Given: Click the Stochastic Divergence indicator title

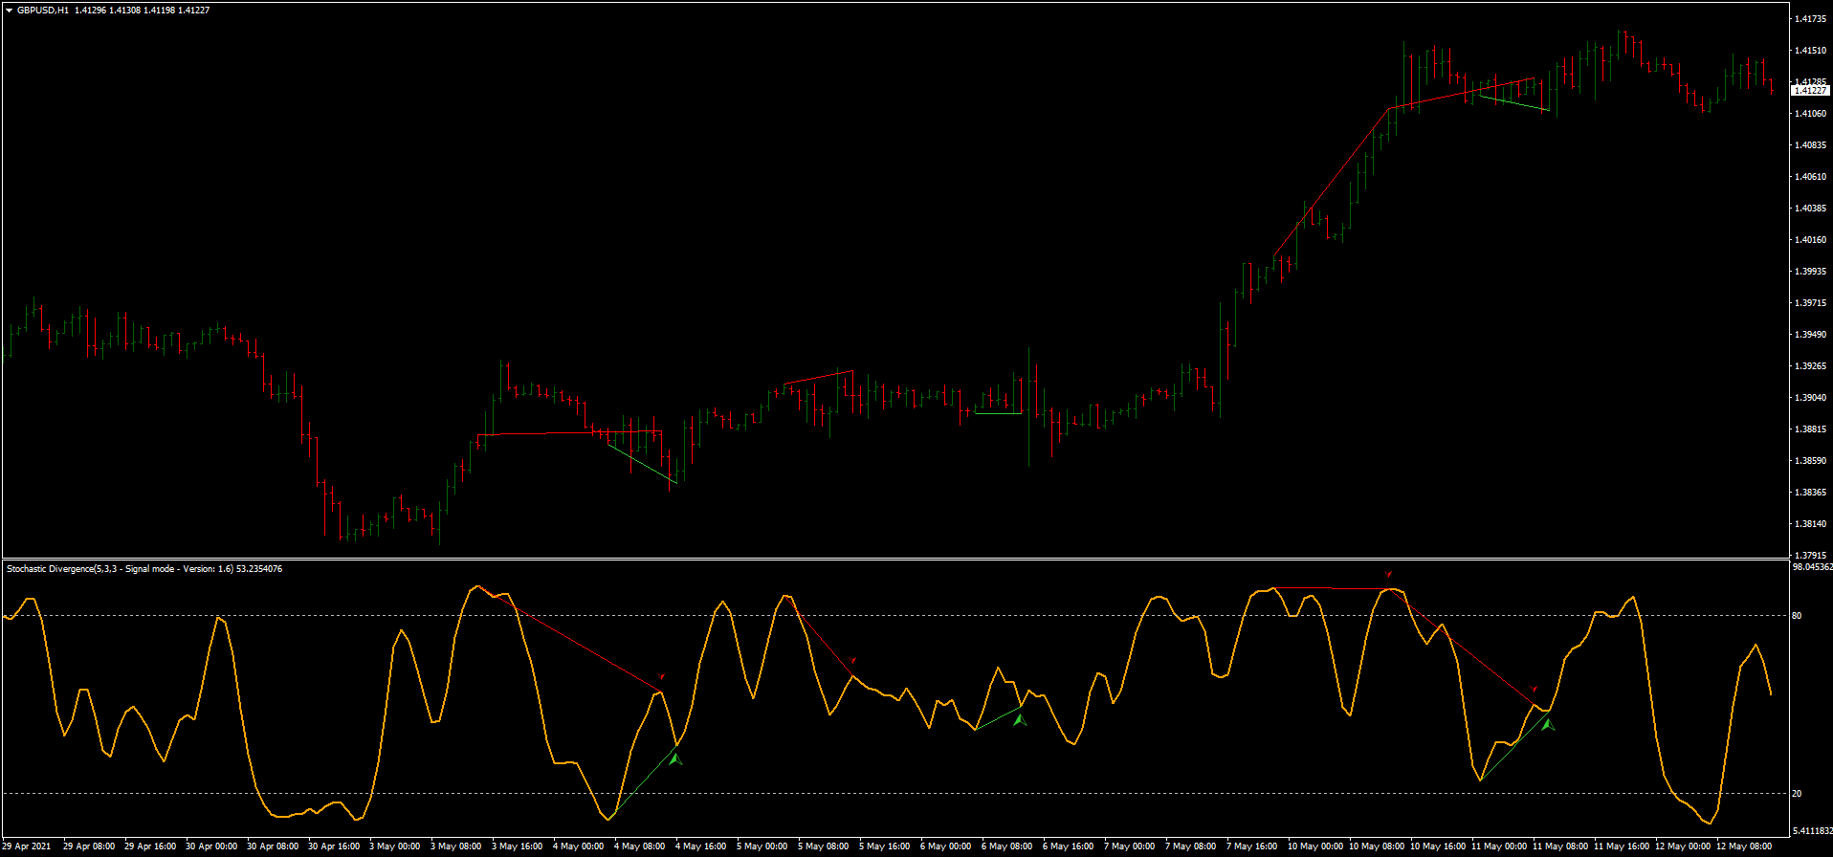Looking at the screenshot, I should [144, 569].
